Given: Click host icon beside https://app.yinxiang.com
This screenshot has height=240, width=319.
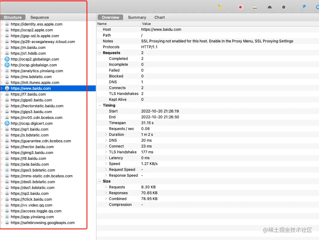Looking at the screenshot, I should click(x=7, y=217).
